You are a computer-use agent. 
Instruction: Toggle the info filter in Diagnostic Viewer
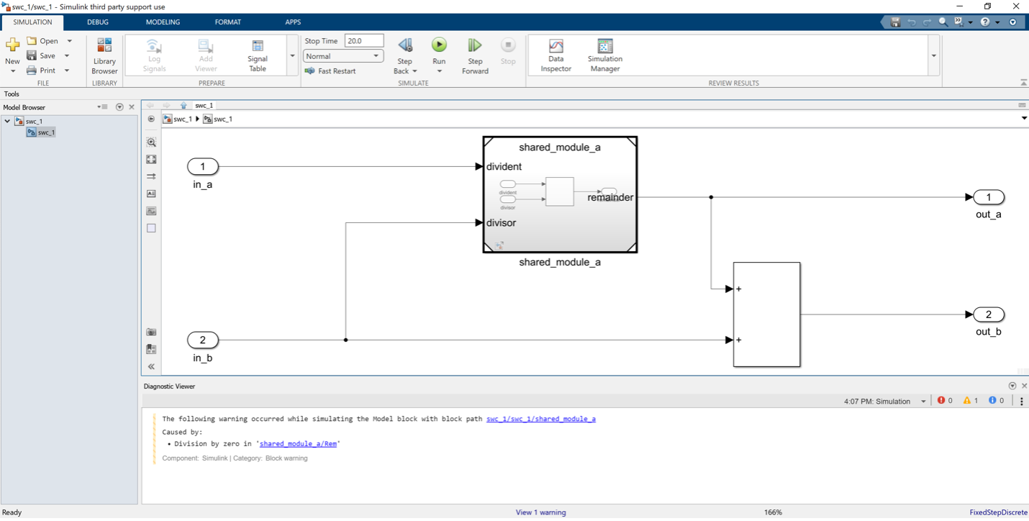click(x=996, y=401)
